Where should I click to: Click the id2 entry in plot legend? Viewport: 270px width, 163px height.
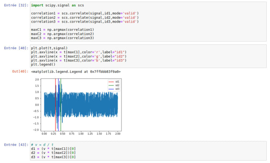pos(114,85)
